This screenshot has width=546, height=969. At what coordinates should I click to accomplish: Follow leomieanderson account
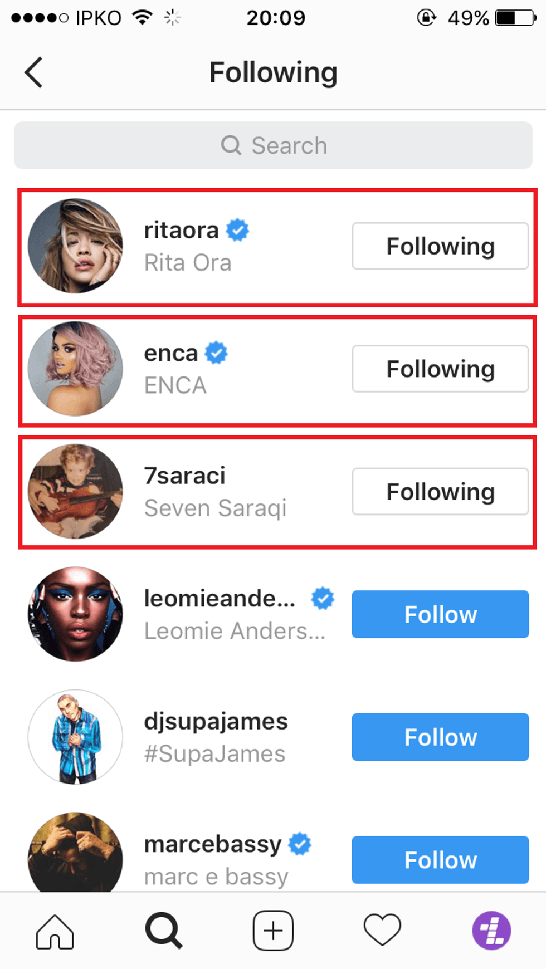440,614
